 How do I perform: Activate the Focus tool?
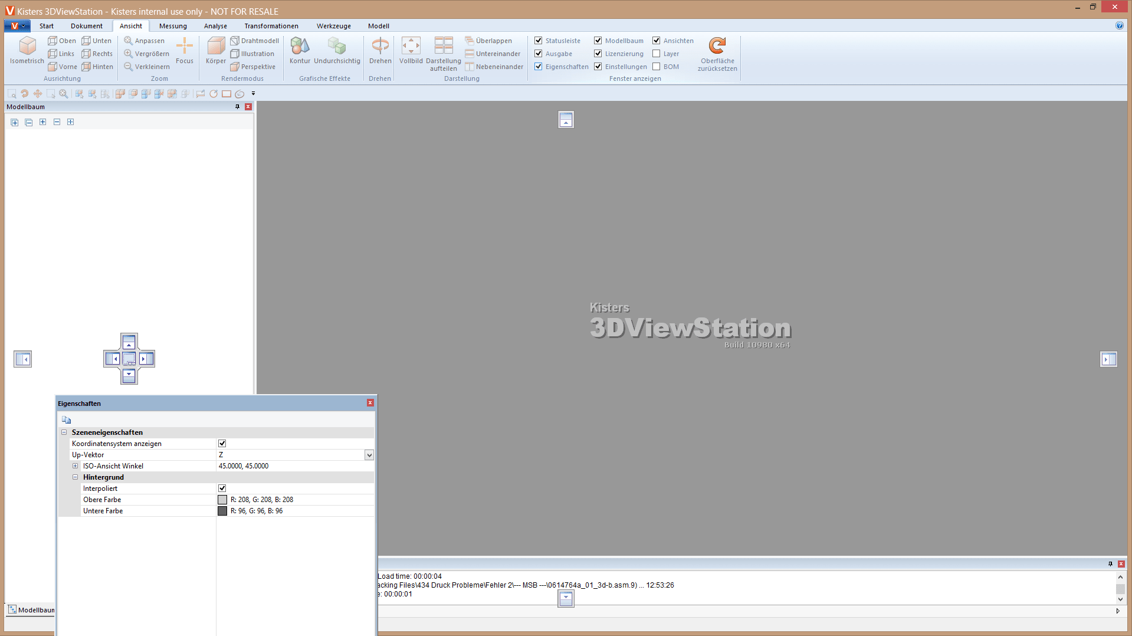(185, 51)
